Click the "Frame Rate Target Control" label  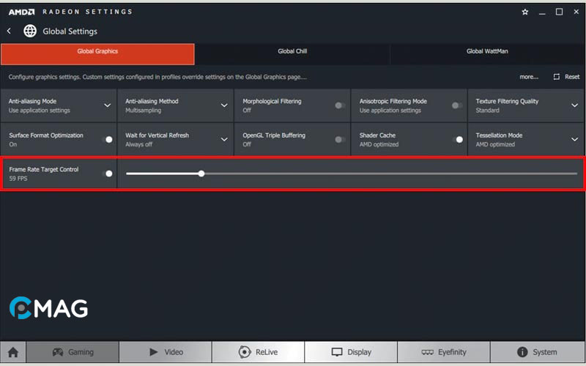[44, 170]
